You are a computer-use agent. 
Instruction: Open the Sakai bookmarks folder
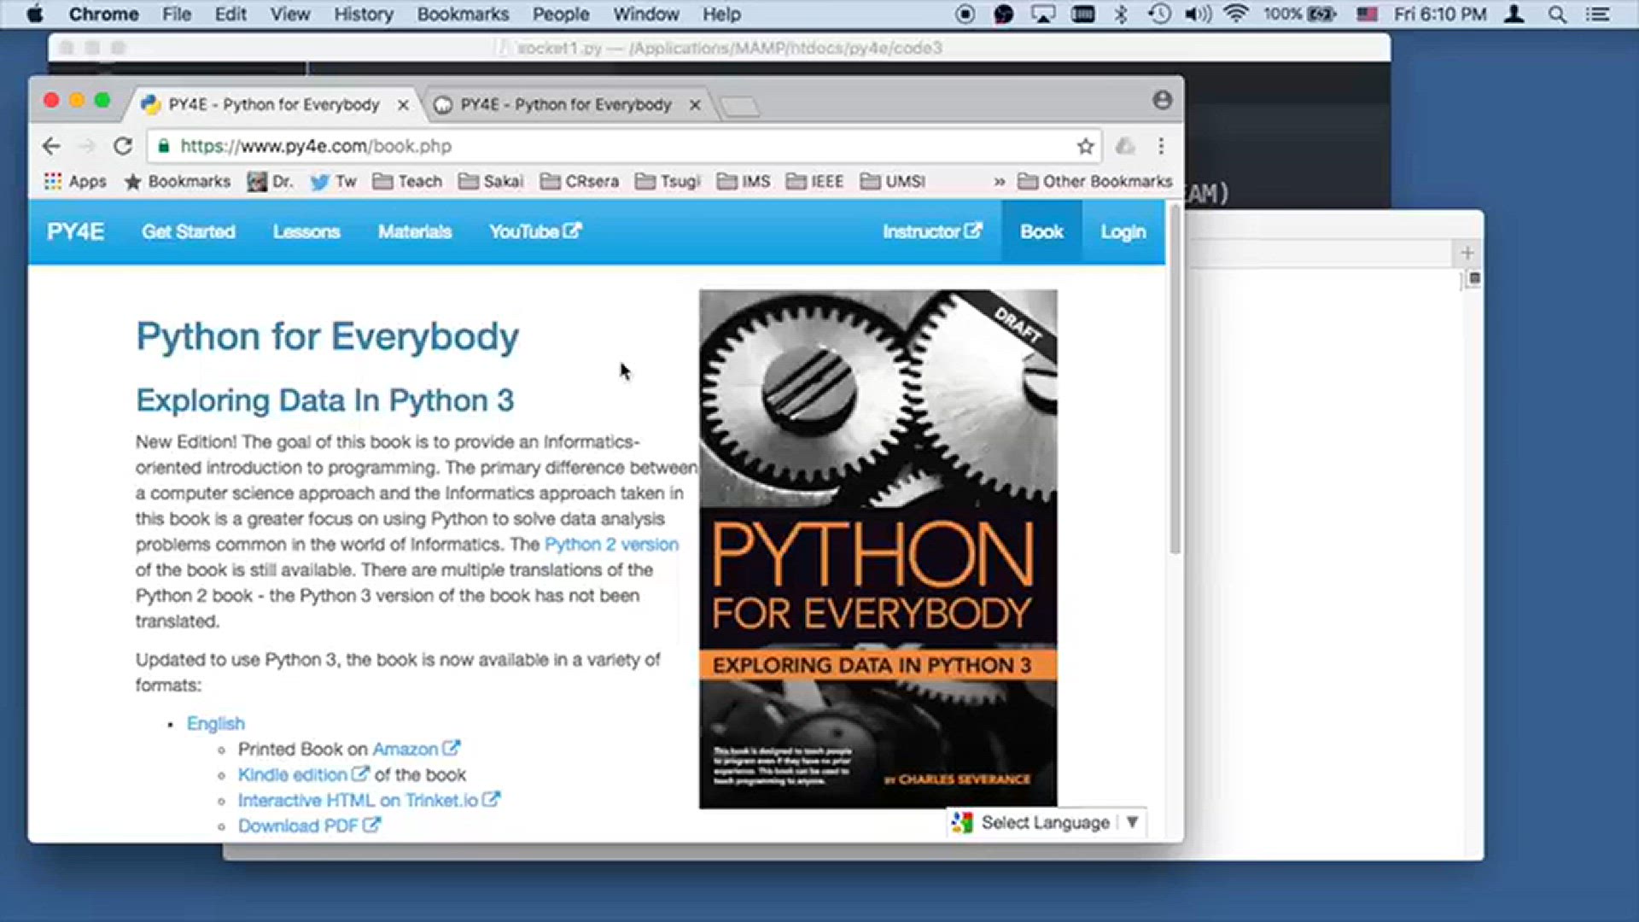tap(491, 181)
